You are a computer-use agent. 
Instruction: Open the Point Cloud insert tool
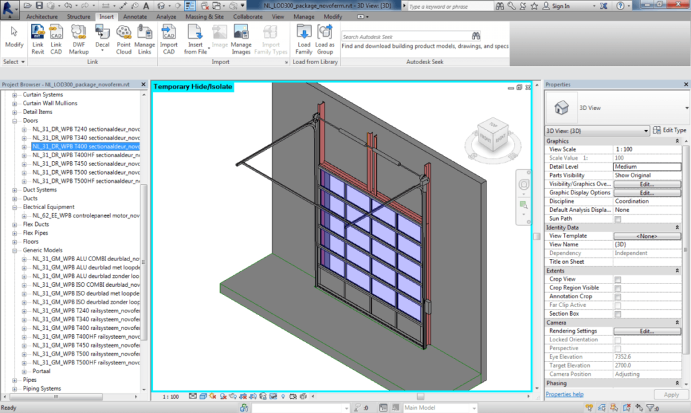pos(123,37)
